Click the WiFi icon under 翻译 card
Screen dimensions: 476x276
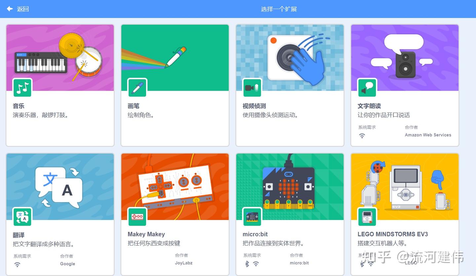tap(17, 264)
